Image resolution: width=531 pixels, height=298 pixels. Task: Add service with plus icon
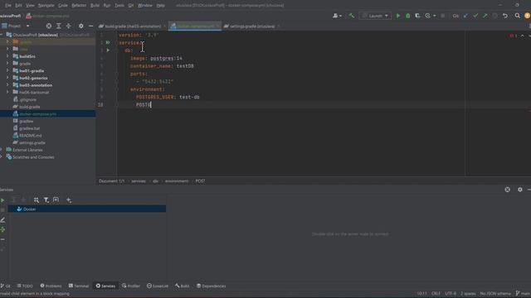point(69,200)
